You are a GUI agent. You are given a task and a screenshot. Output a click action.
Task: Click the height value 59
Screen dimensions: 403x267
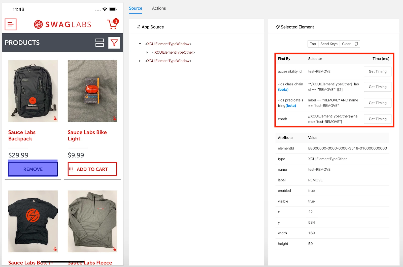(310, 244)
